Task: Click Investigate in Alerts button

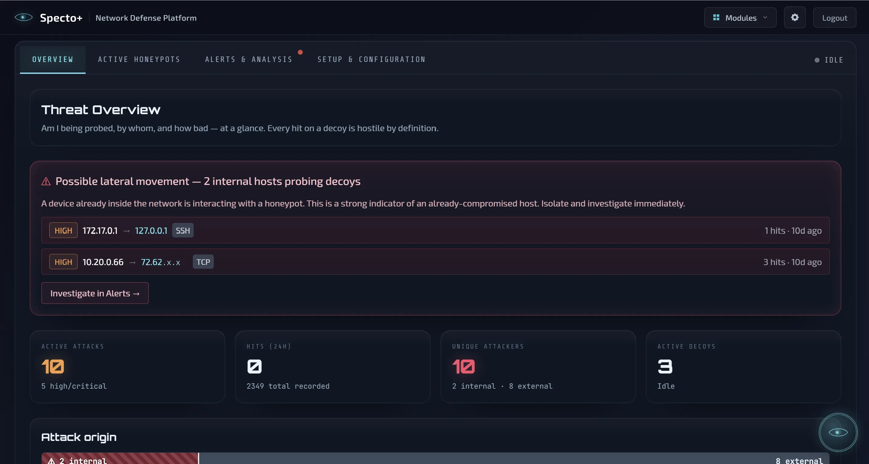Action: point(95,293)
